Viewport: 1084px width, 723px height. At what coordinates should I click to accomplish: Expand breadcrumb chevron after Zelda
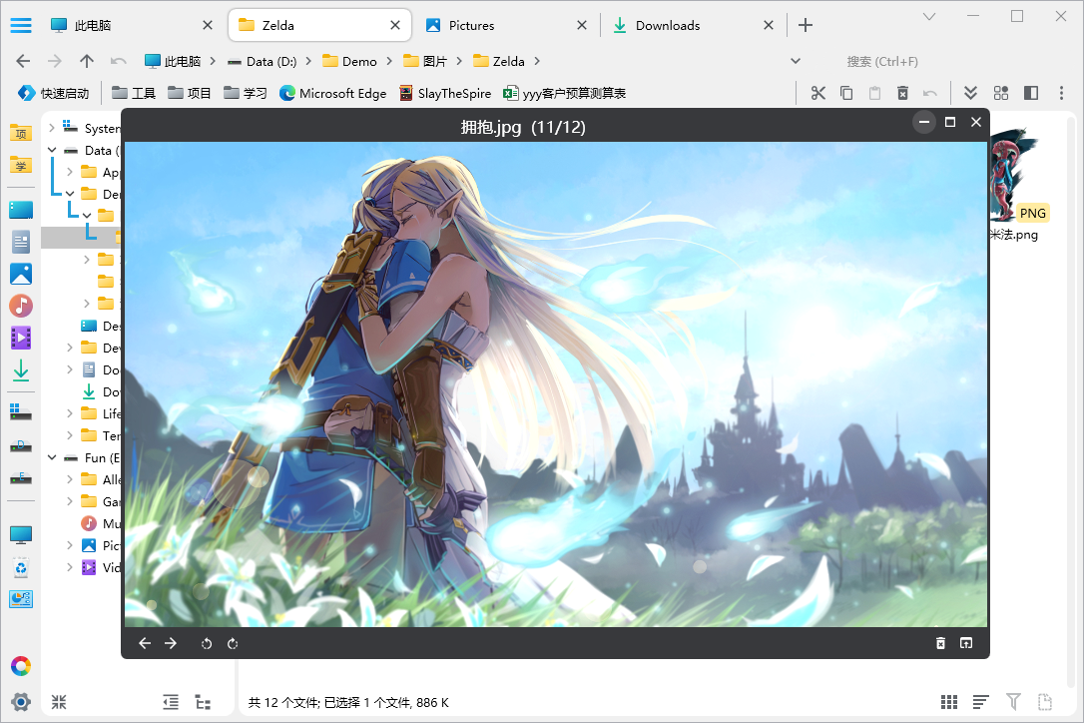[536, 61]
